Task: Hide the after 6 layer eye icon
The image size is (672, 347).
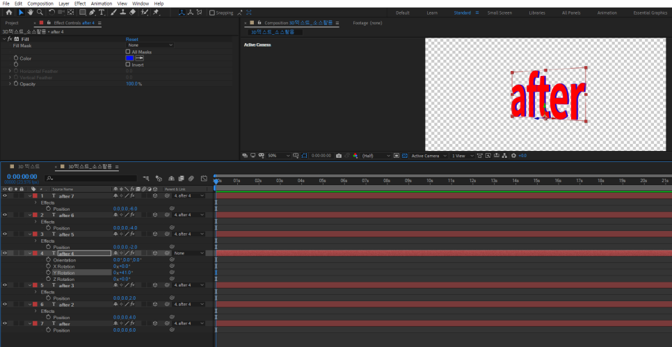Action: pyautogui.click(x=5, y=215)
